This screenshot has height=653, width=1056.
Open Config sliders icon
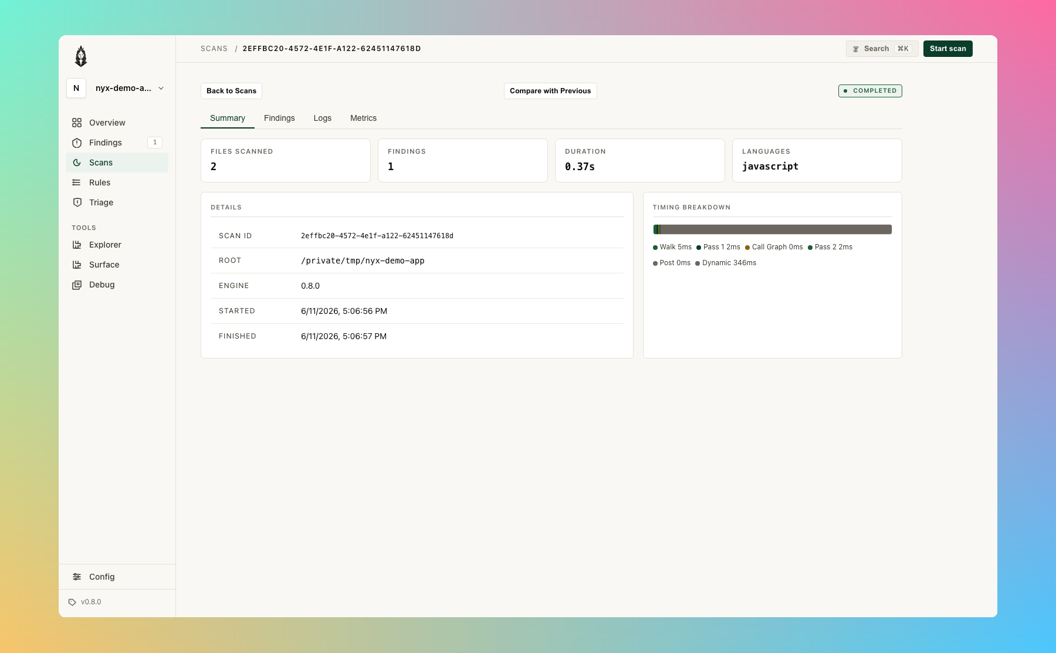click(77, 577)
